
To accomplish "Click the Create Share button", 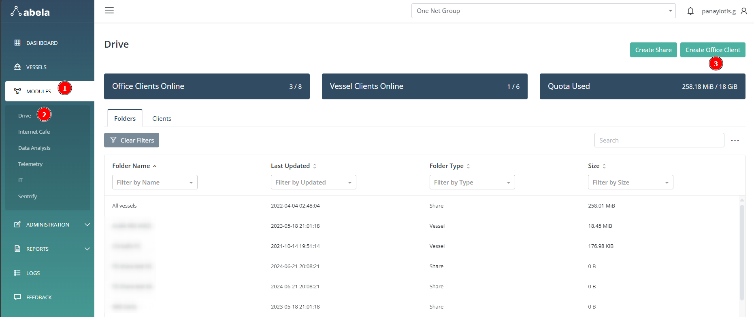I will (653, 50).
